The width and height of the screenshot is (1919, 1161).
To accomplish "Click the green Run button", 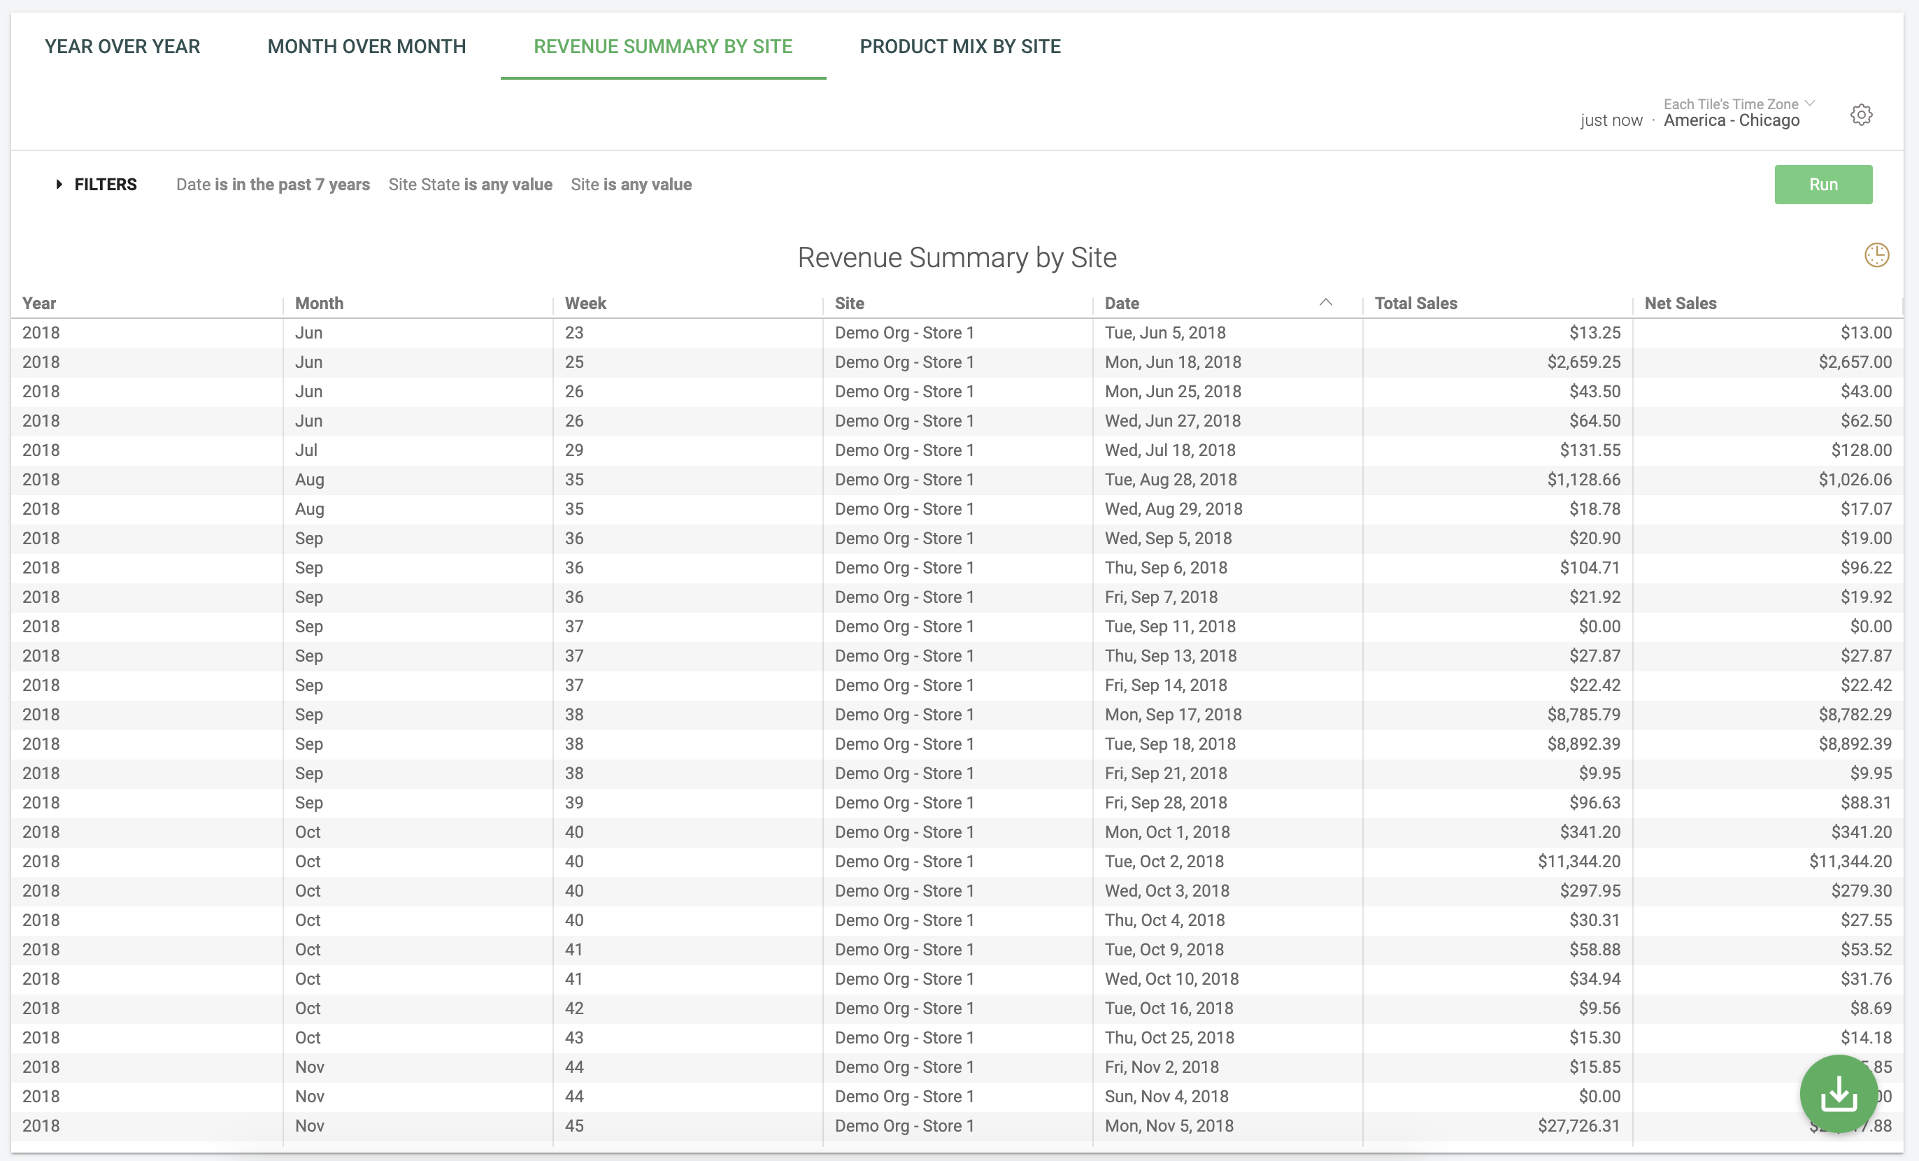I will tap(1822, 185).
